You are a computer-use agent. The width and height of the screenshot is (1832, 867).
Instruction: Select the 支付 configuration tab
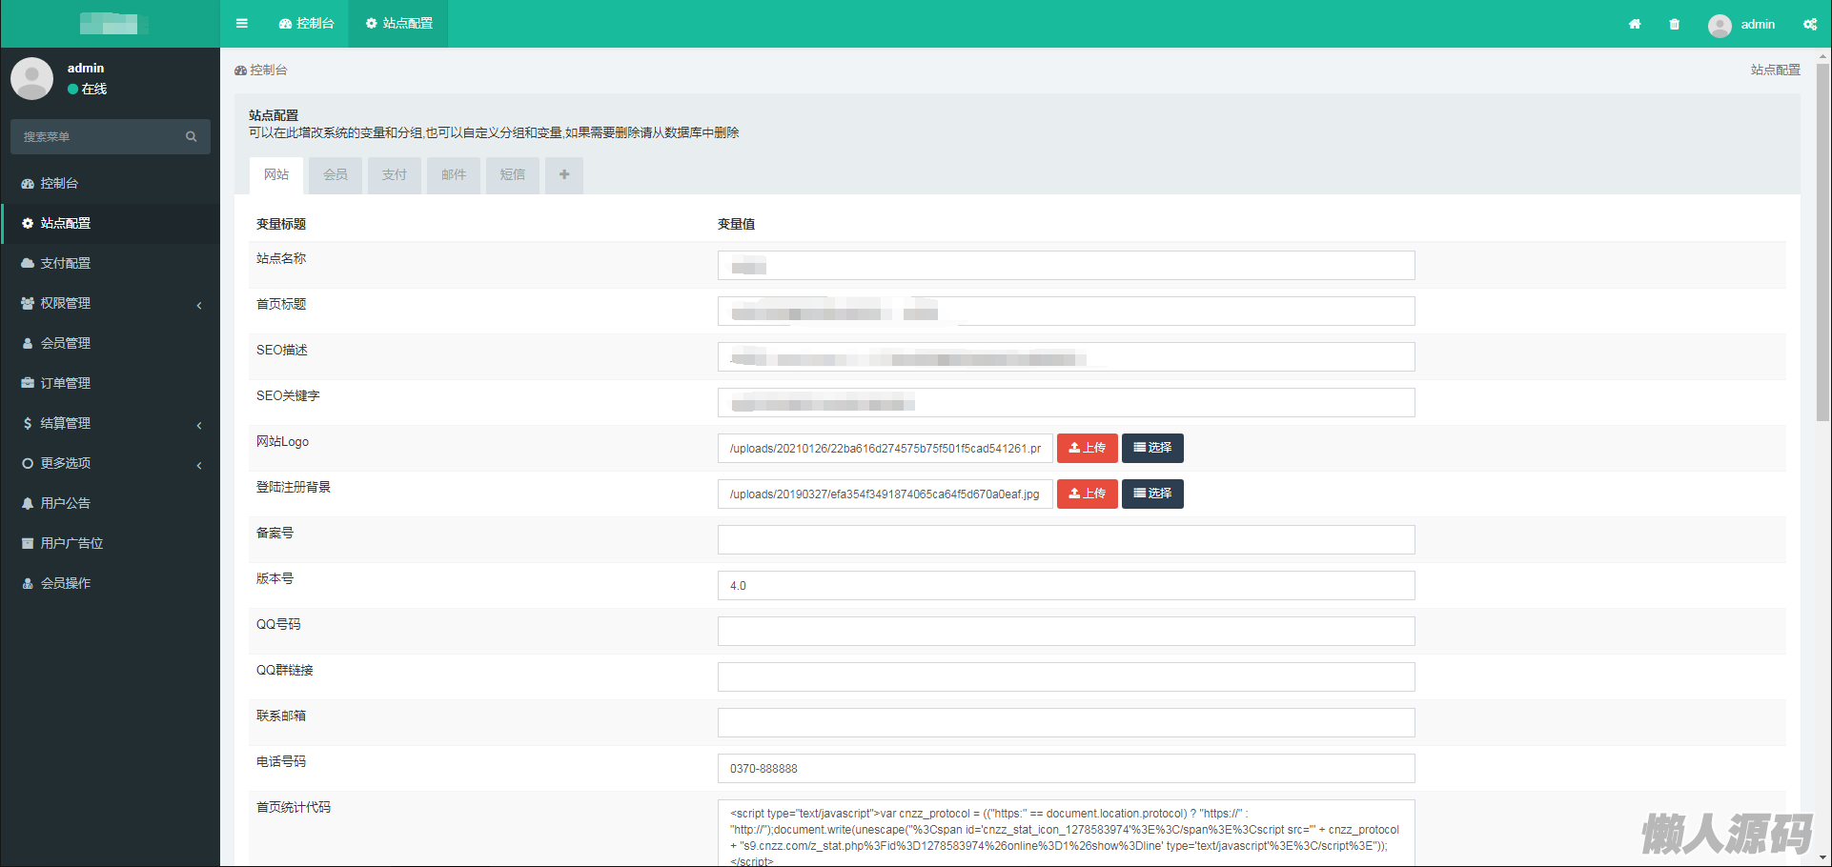395,175
